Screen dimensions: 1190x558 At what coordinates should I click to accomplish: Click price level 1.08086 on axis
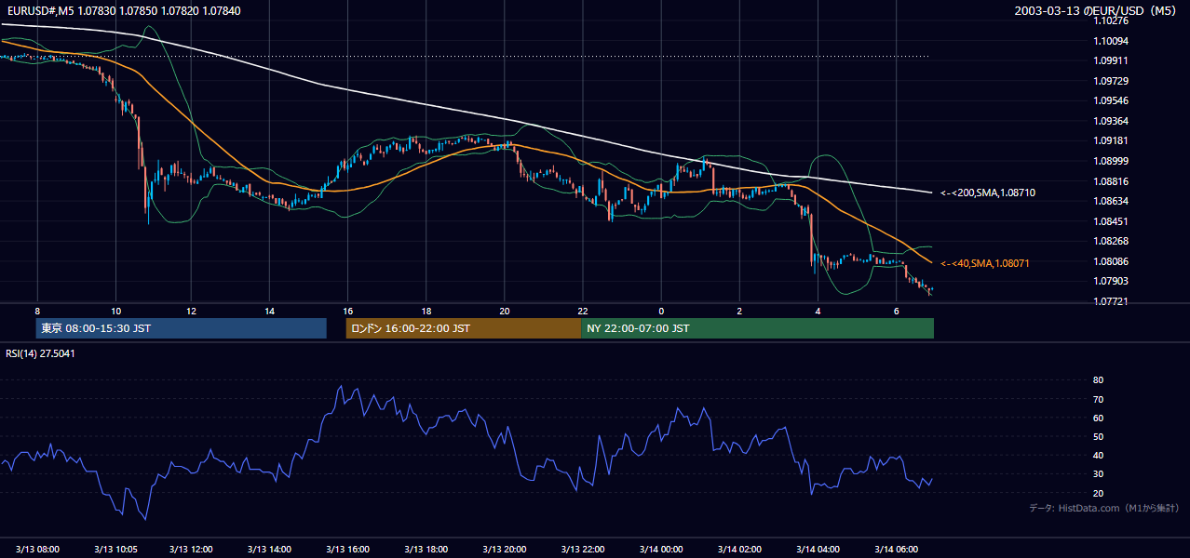(1112, 261)
